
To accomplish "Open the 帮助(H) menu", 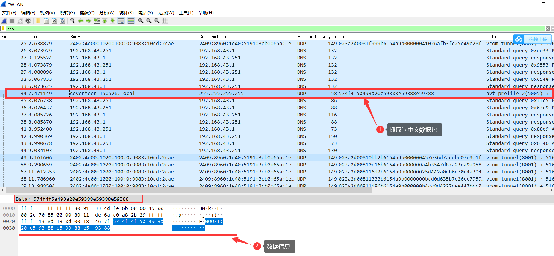I will 206,13.
